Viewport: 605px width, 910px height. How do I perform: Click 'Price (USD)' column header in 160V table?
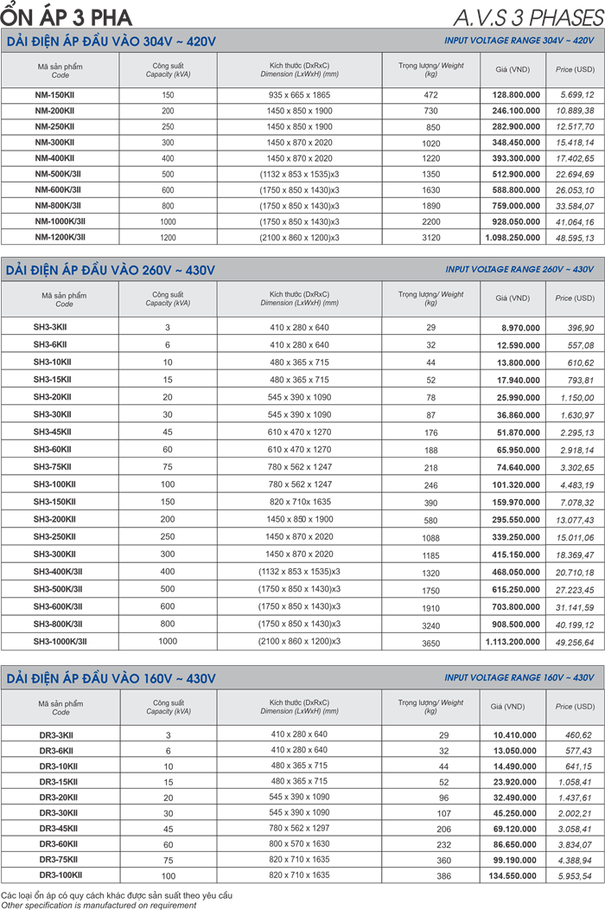(x=575, y=707)
